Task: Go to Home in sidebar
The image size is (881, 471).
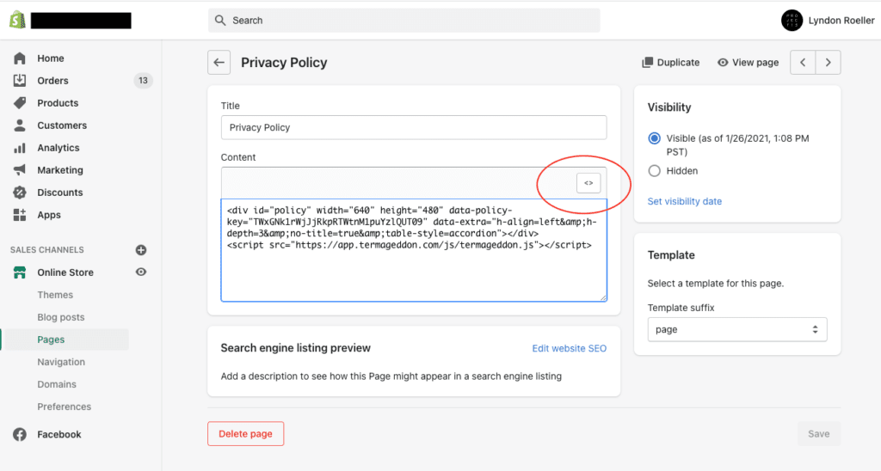Action: (x=51, y=58)
